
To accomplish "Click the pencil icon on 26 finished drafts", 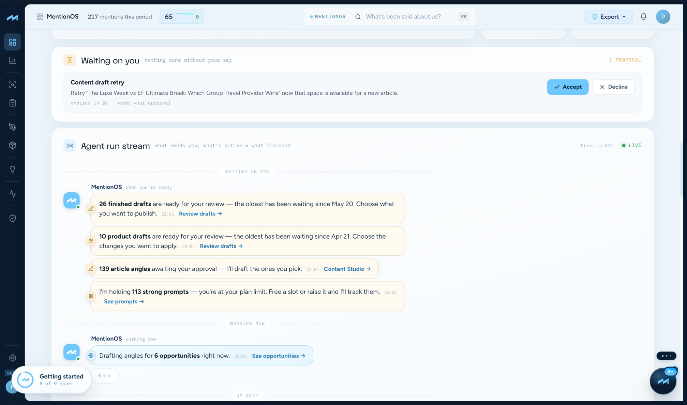I will tap(91, 209).
